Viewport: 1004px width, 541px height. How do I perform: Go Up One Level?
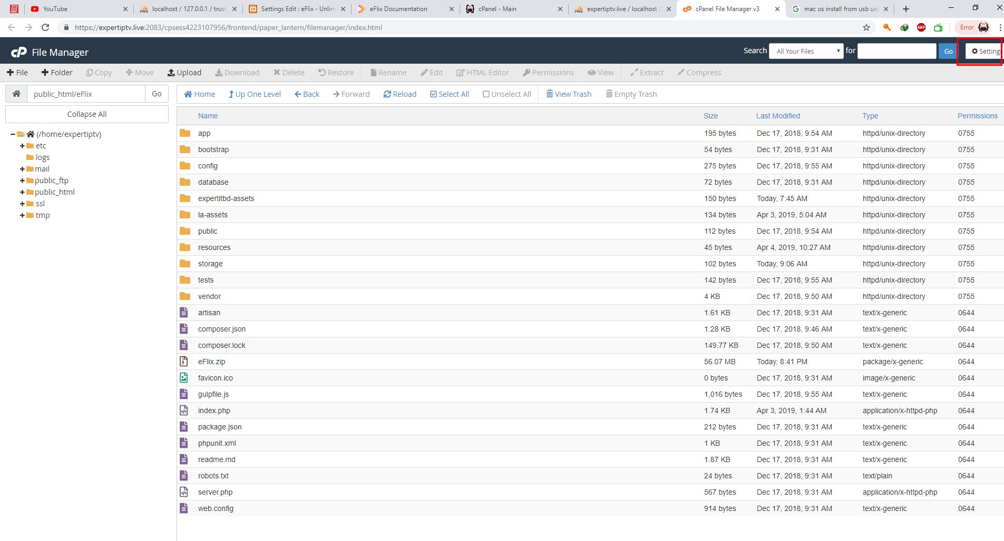255,94
